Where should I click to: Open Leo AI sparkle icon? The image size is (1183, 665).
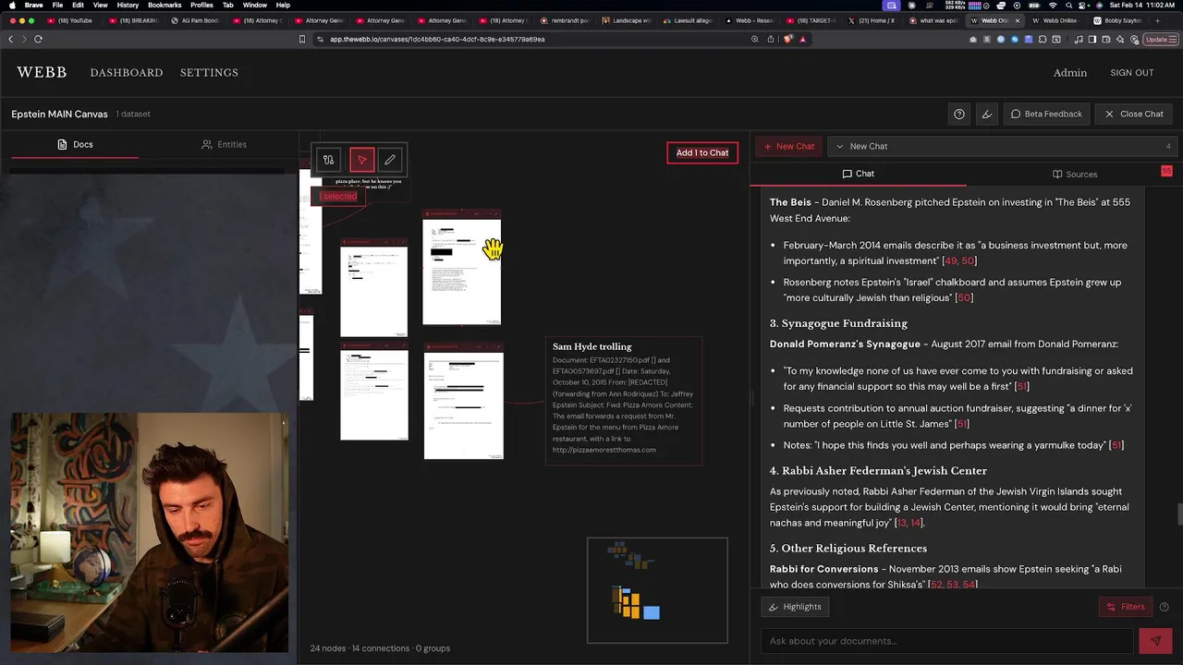(1119, 39)
